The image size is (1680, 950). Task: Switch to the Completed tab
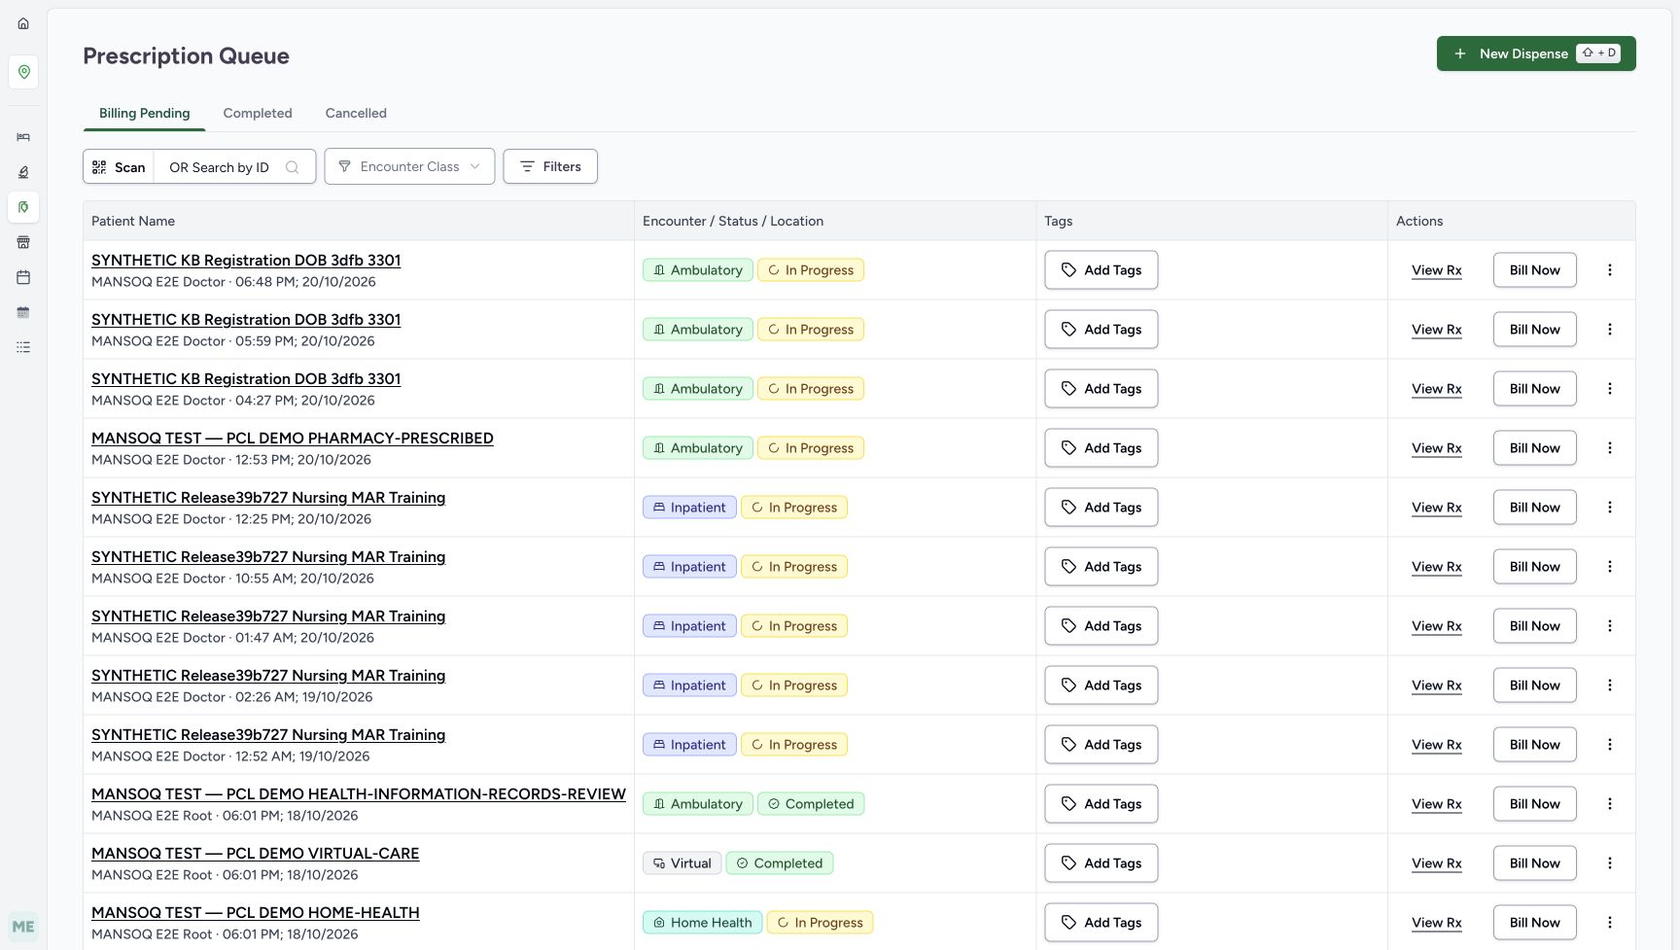click(258, 113)
